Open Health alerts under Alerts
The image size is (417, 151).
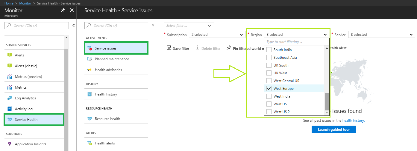pos(116,143)
